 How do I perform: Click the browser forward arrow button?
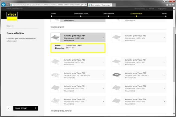(x=8, y=5)
